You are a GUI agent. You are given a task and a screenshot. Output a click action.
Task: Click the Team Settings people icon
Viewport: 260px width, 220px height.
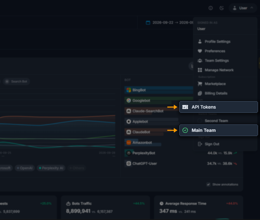pyautogui.click(x=200, y=60)
